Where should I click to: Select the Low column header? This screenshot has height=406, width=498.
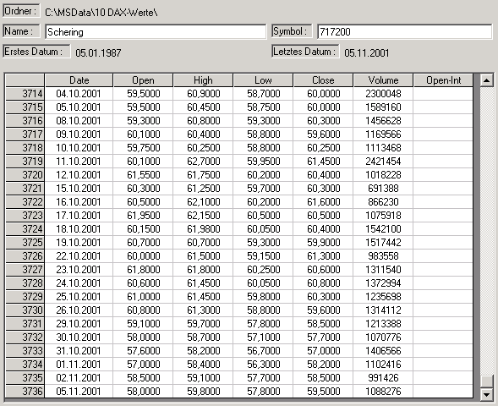pos(263,80)
